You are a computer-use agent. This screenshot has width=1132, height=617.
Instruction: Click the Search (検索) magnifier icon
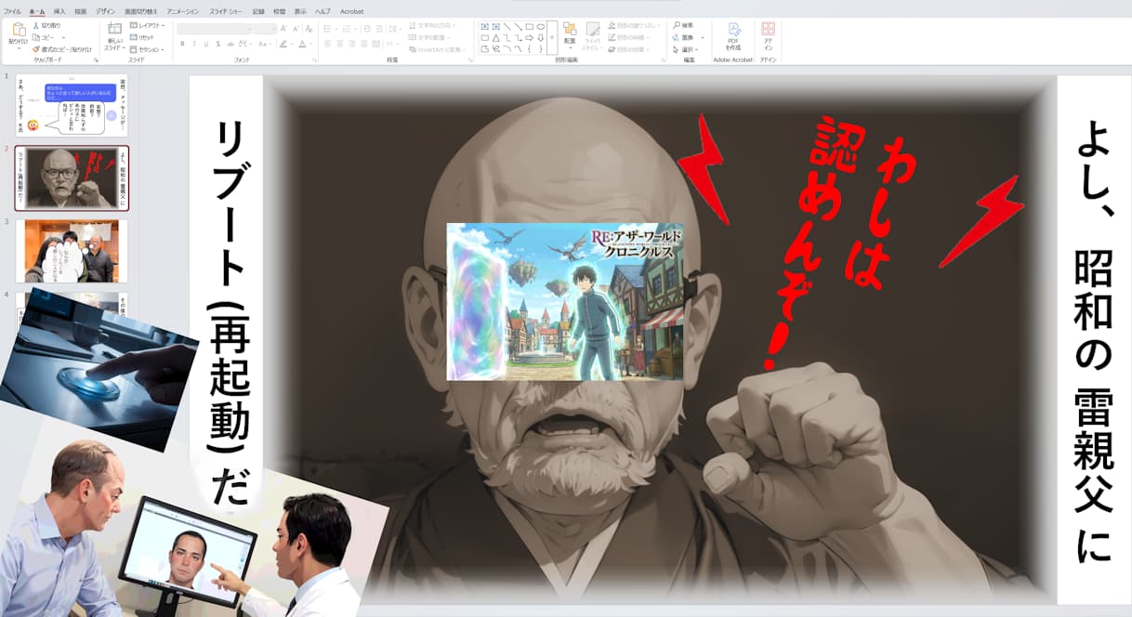[x=676, y=25]
